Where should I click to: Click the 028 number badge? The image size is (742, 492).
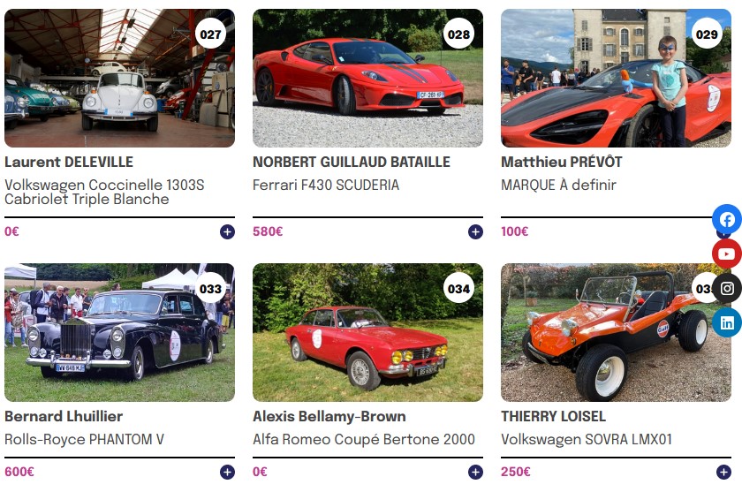(458, 34)
